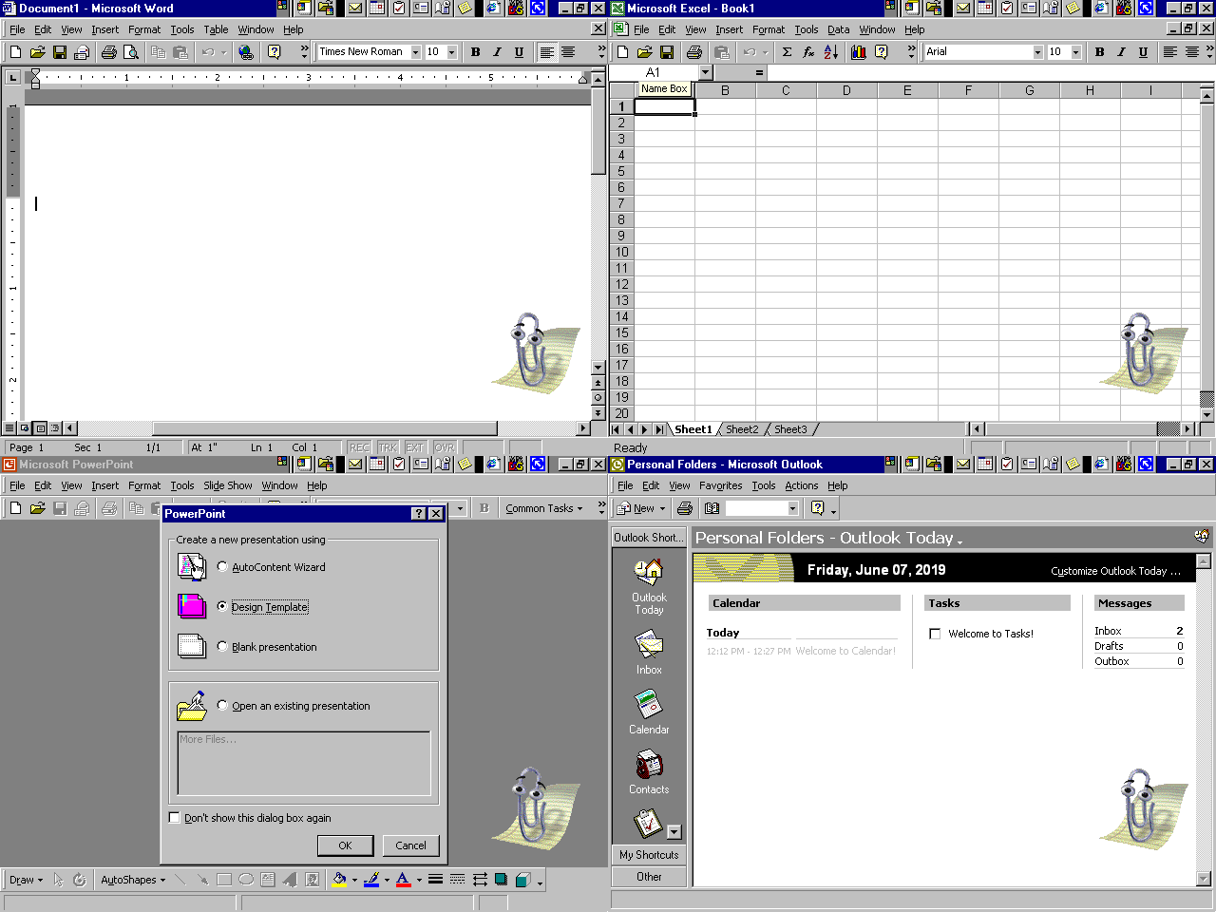Open the Contacts shortcut in Outlook bar
The image size is (1216, 912).
649,771
